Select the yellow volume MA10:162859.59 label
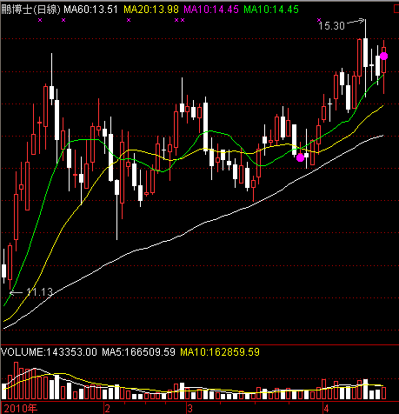 [220, 352]
